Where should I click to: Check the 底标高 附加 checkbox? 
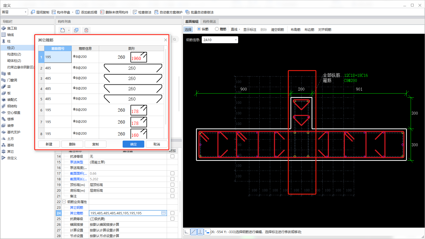click(x=172, y=190)
